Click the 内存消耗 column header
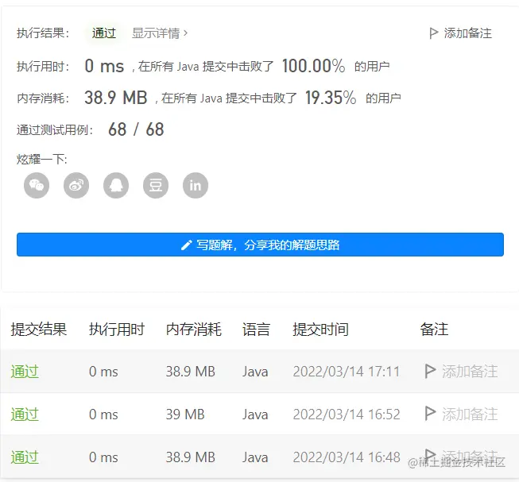519x482 pixels. pos(194,330)
